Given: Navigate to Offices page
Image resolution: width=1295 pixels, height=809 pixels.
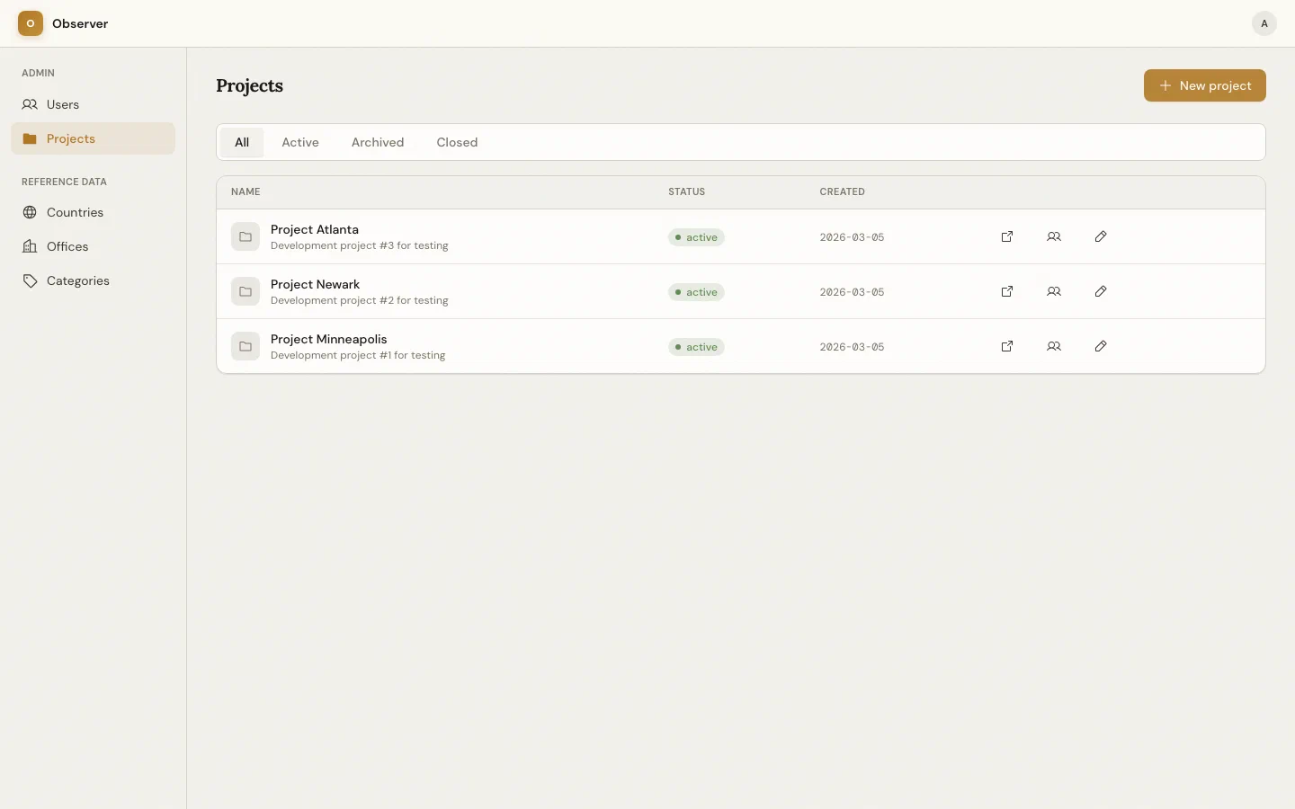Looking at the screenshot, I should pyautogui.click(x=67, y=246).
